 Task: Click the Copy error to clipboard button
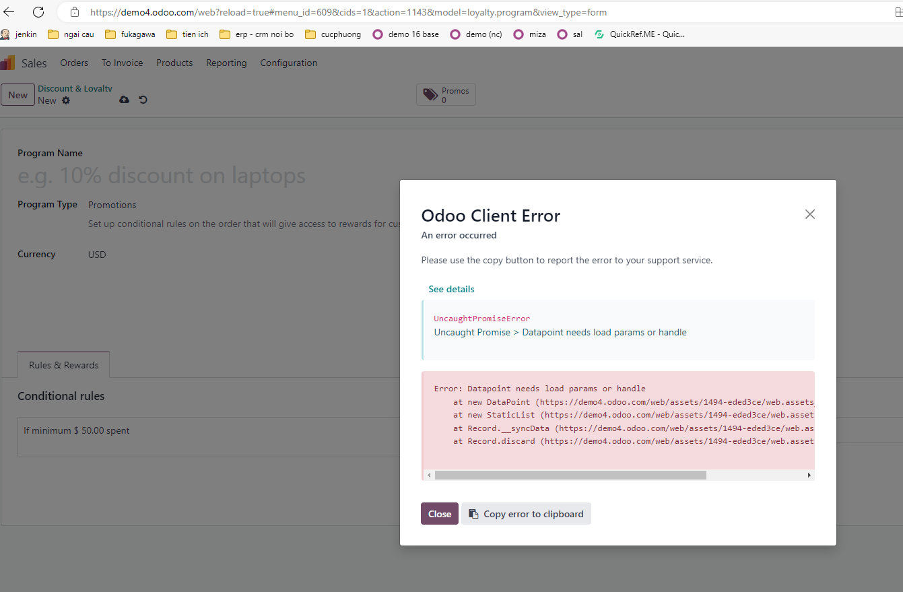526,513
